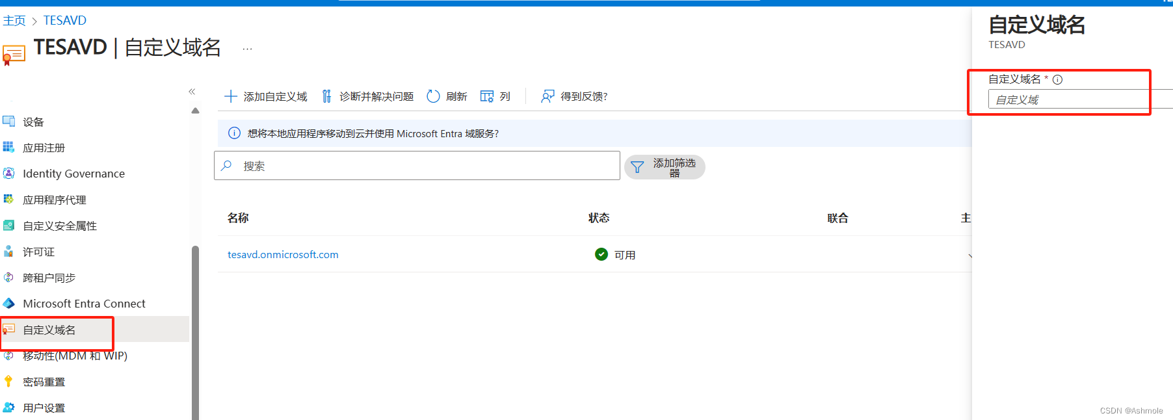This screenshot has height=420, width=1173.
Task: Click the TESAVD page header certificate icon
Action: pos(14,55)
